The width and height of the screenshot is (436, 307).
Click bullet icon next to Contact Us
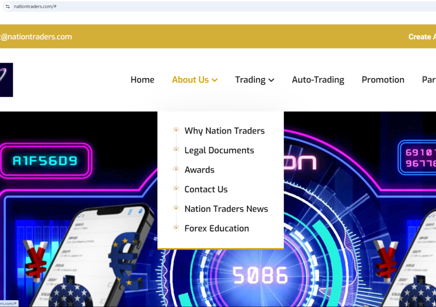click(176, 189)
